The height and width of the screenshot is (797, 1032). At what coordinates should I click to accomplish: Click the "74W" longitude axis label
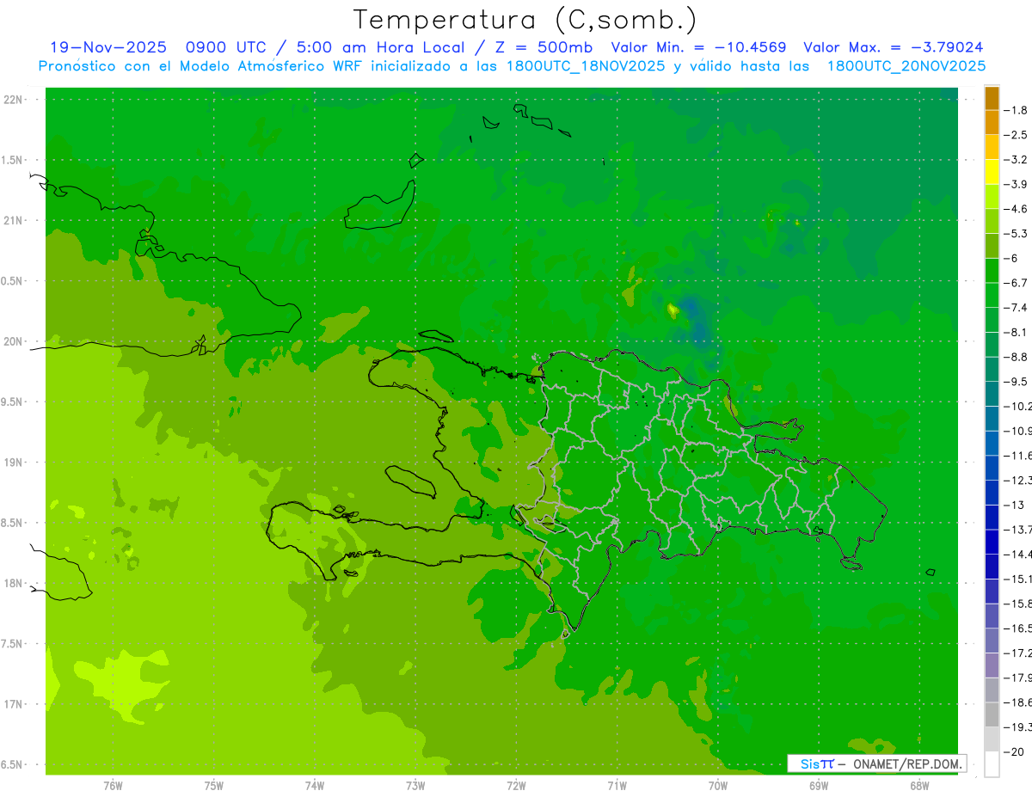(x=314, y=786)
